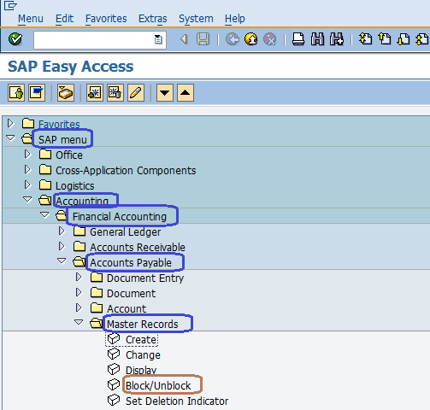The width and height of the screenshot is (430, 410).
Task: Click the Add to Favorites icon
Action: pyautogui.click(x=95, y=92)
